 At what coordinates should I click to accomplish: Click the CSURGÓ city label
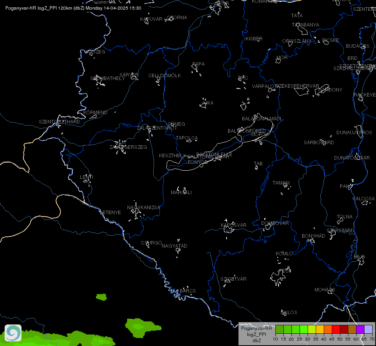point(151,243)
